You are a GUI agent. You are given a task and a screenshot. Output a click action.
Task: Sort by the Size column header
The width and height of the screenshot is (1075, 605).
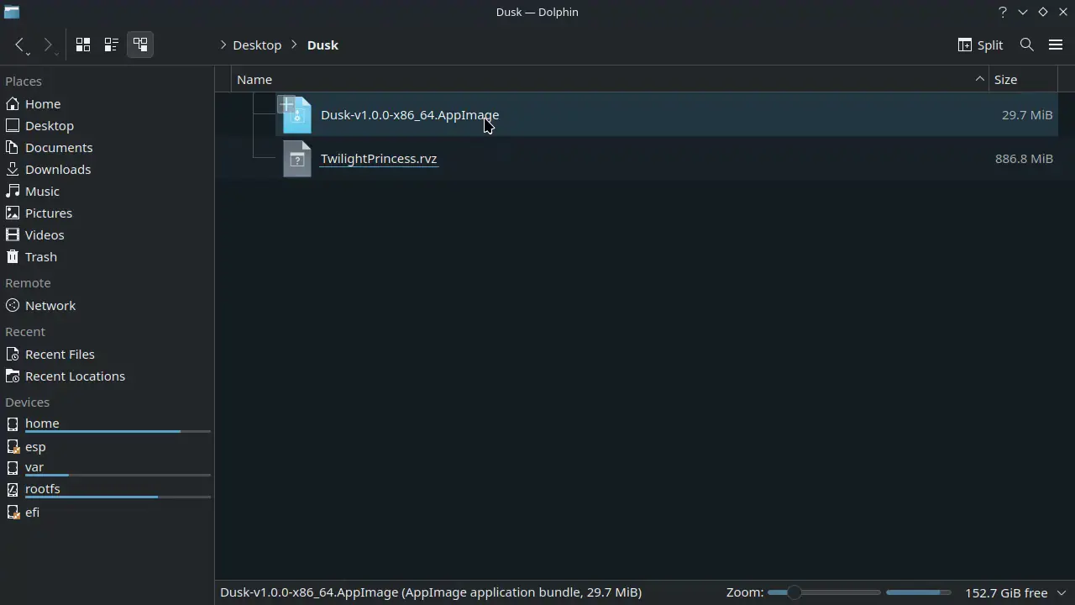coord(1023,79)
